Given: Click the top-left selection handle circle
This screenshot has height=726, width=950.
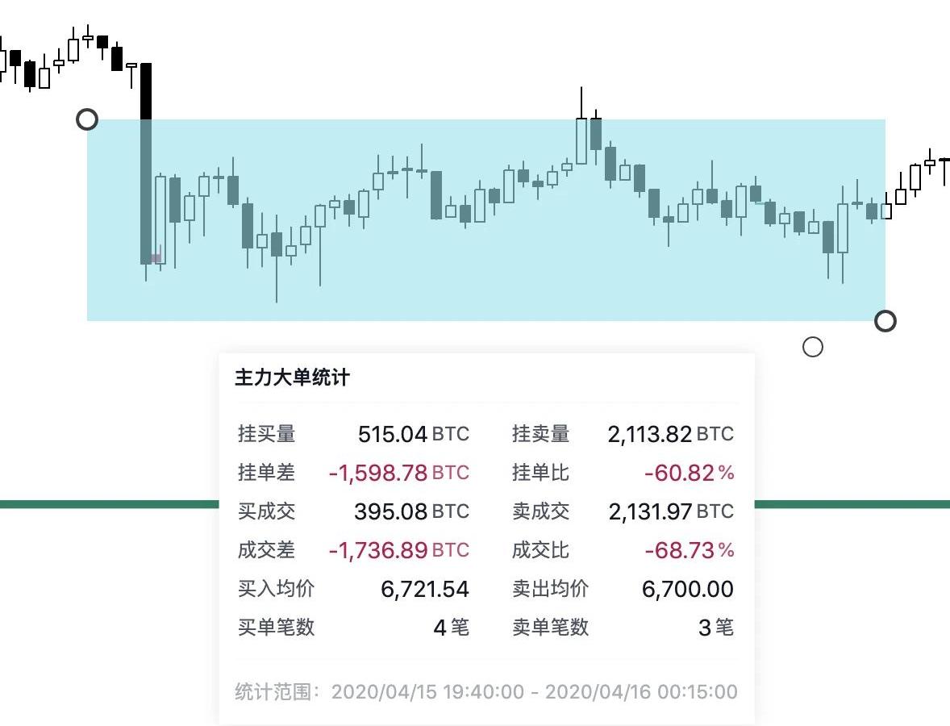Looking at the screenshot, I should click(x=87, y=119).
